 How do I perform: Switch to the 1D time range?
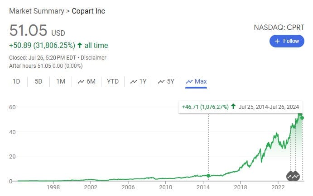tap(16, 82)
